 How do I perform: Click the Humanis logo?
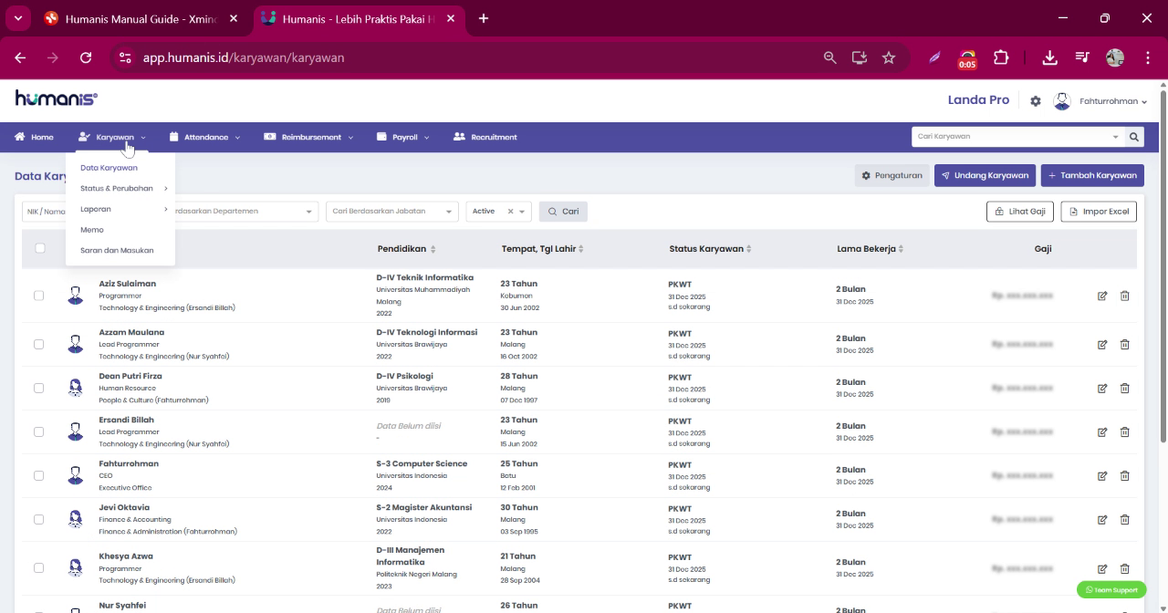[x=56, y=99]
